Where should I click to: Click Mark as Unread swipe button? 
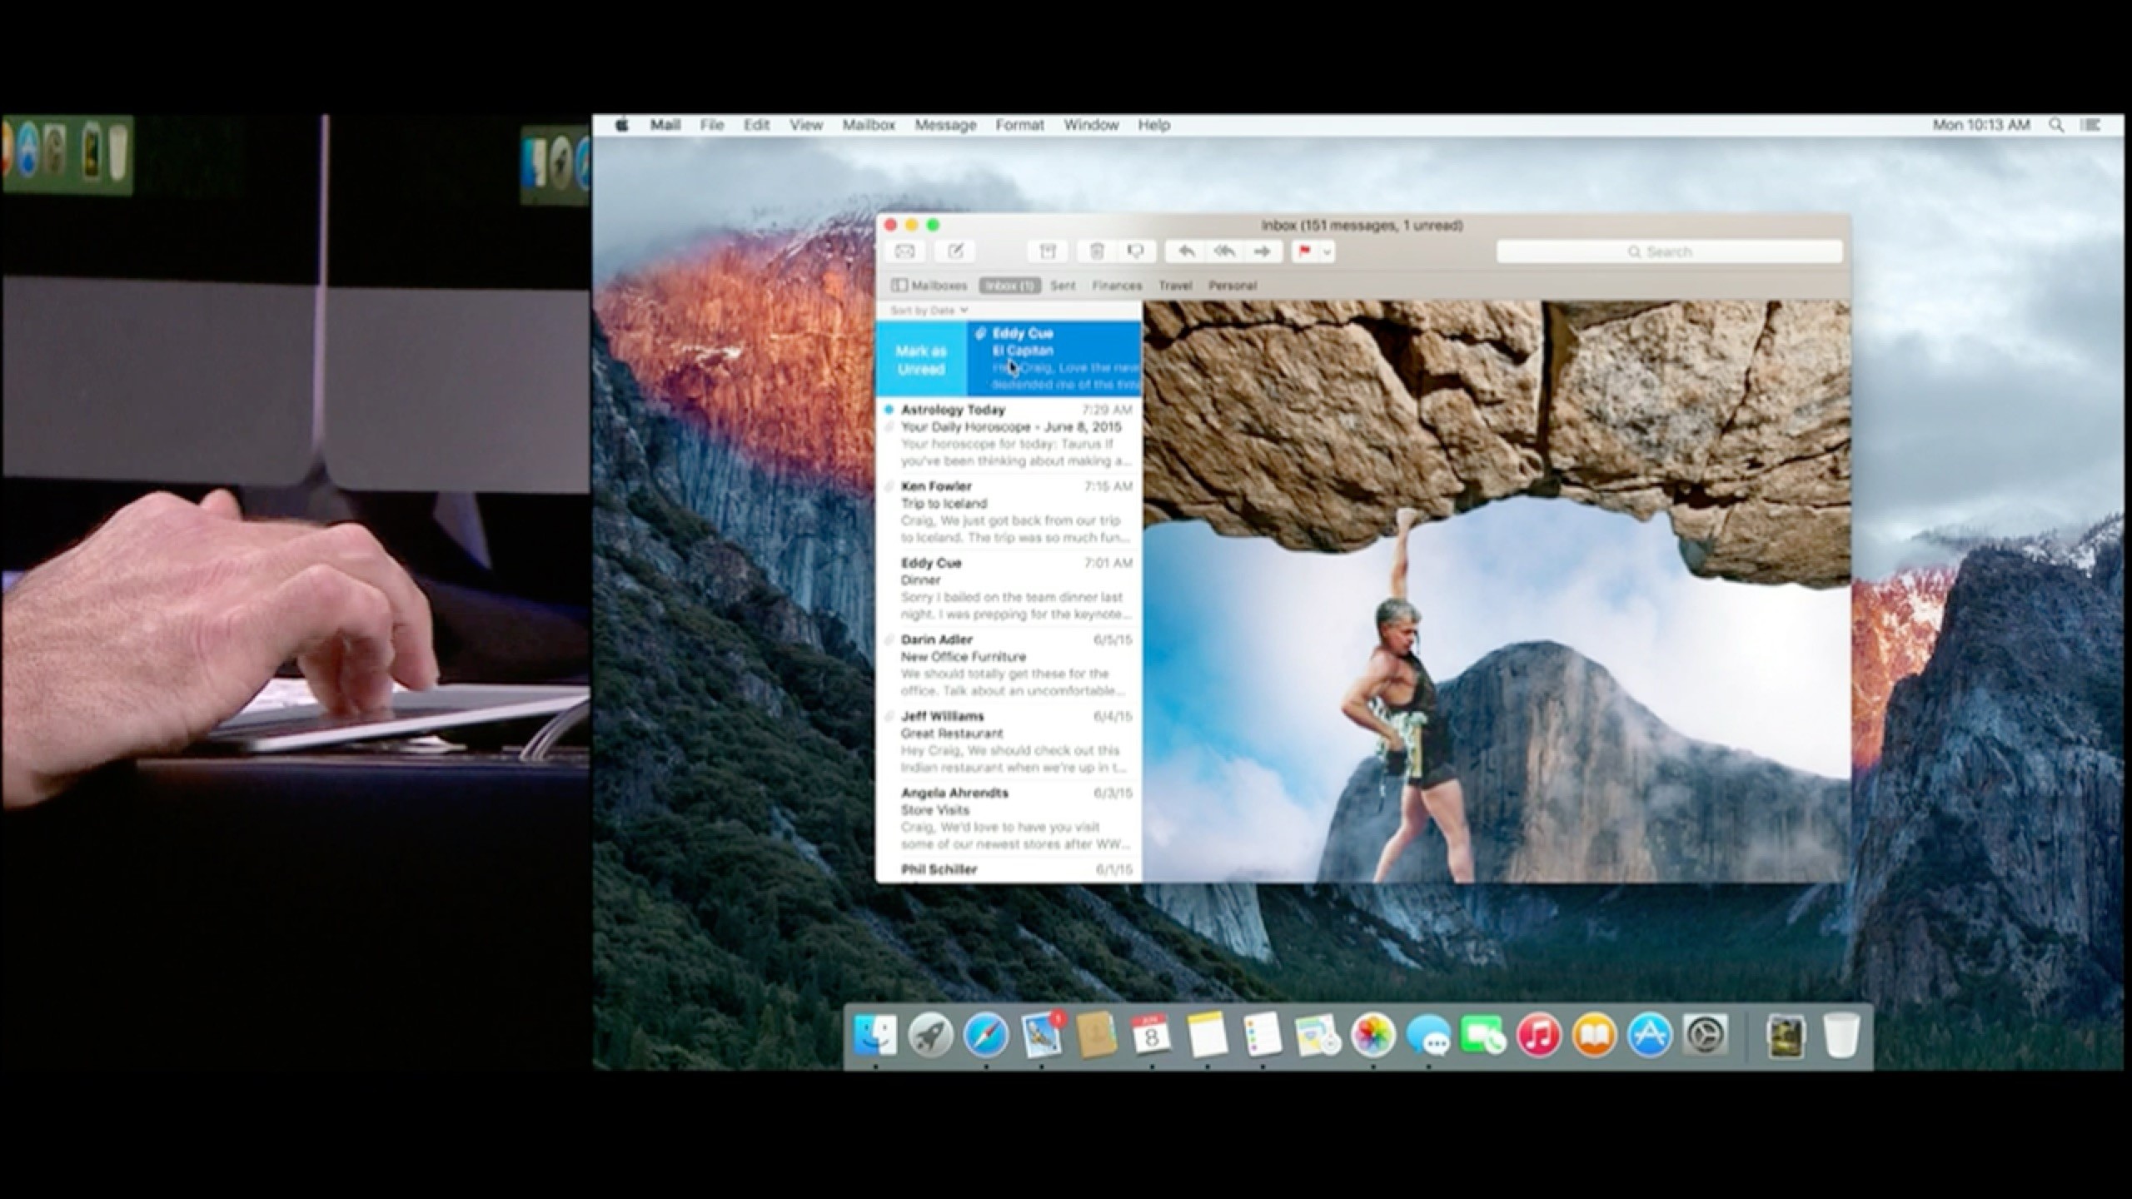[920, 360]
